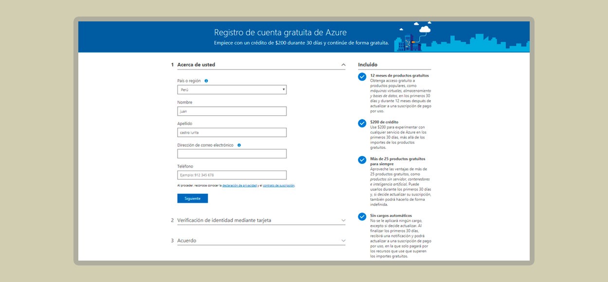608x282 pixels.
Task: Click the Siguiente button
Action: pos(193,198)
